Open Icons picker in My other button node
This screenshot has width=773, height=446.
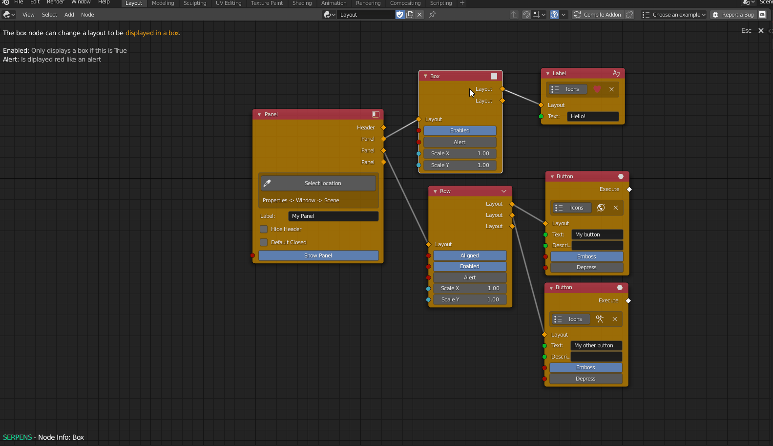tap(571, 319)
